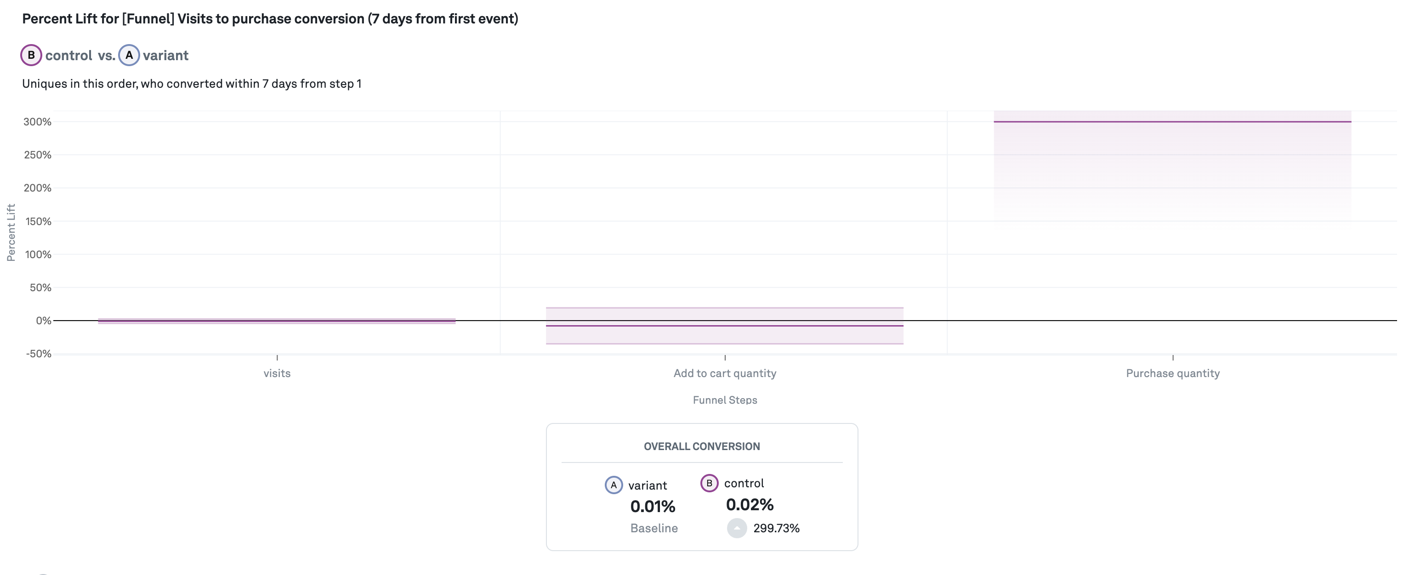Click the A badge in the chart header
The image size is (1409, 575).
point(129,55)
